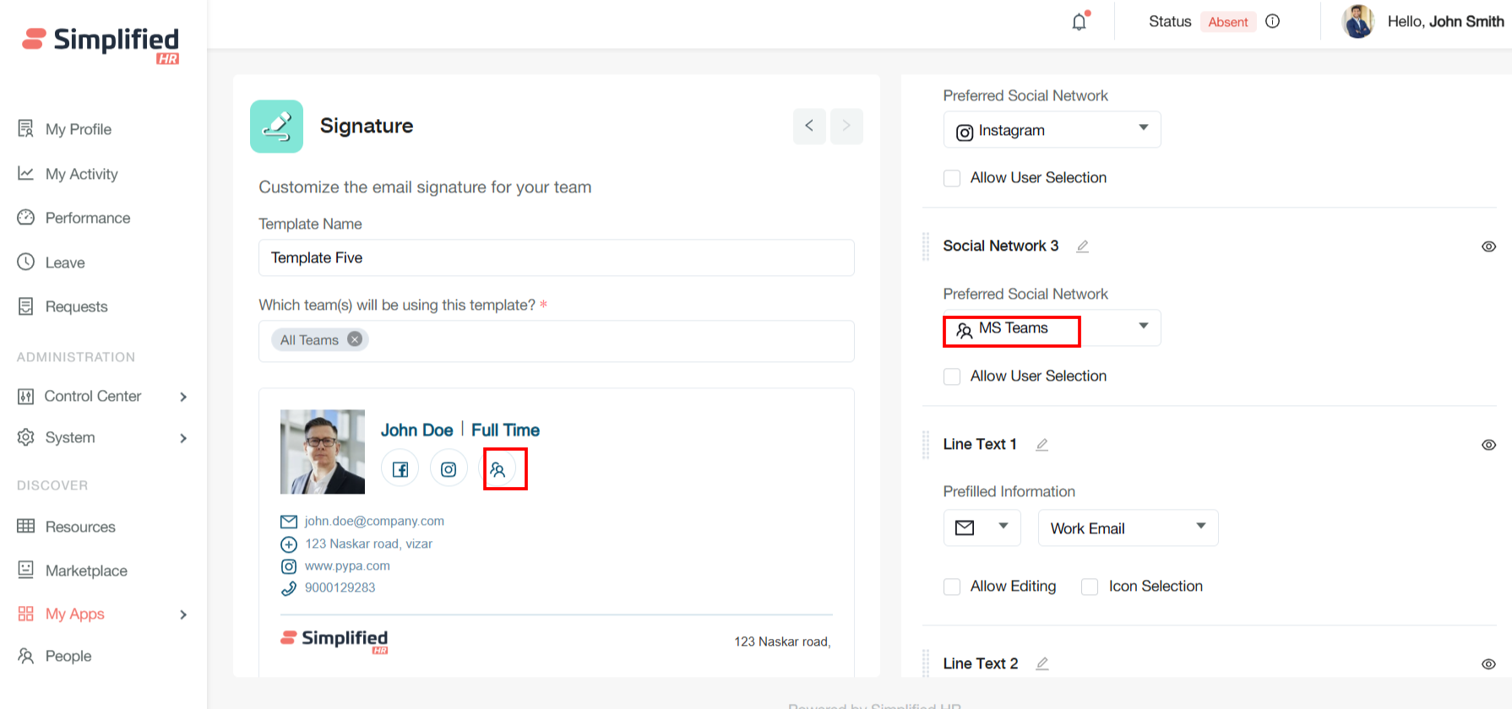Click the Absent status badge
Screen dimensions: 1512x709
(1227, 22)
